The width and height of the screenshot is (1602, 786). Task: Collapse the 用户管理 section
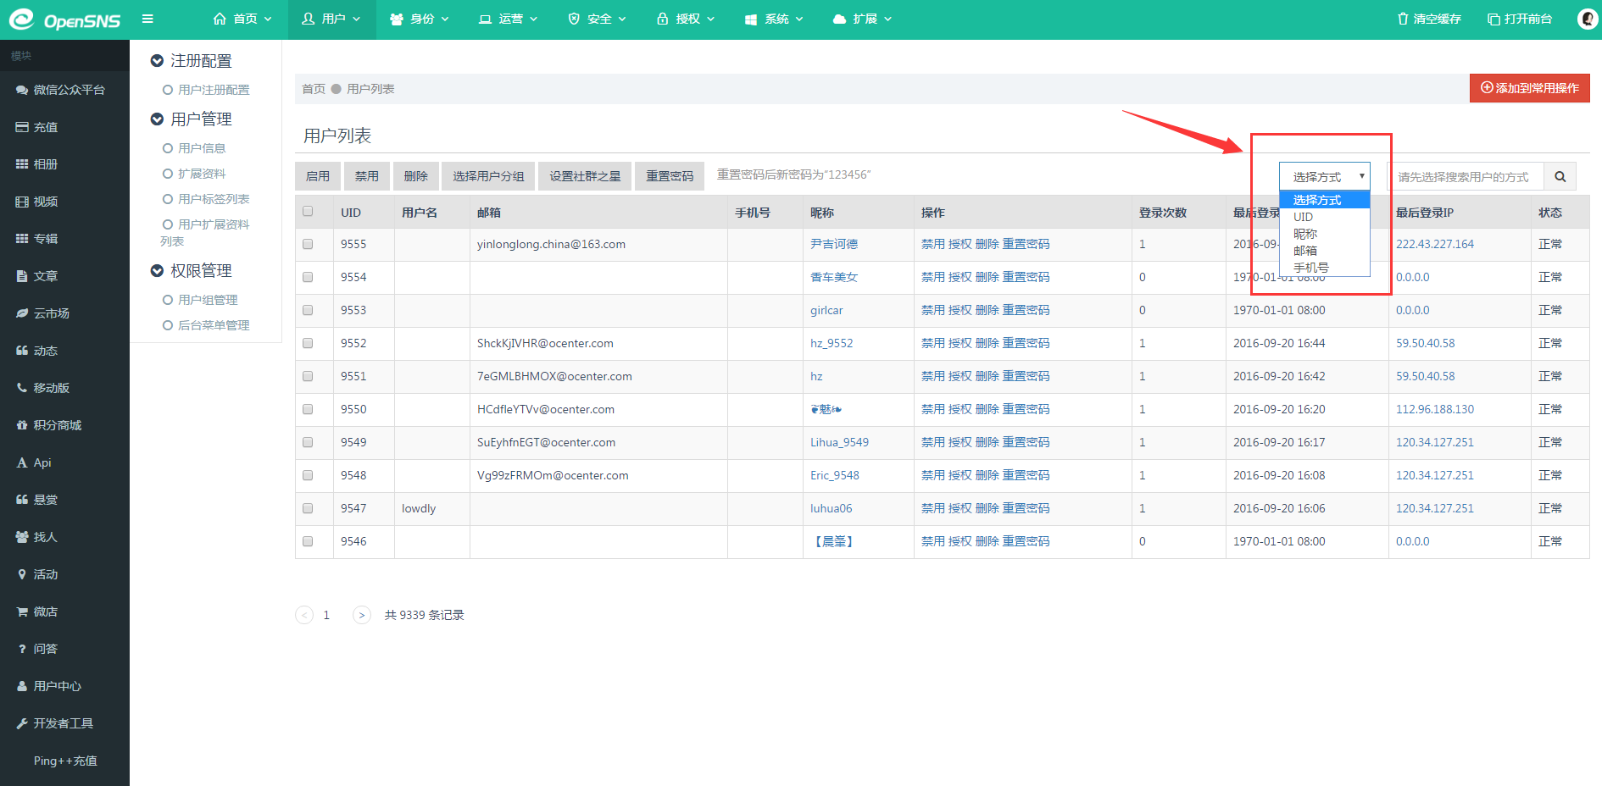click(x=157, y=119)
